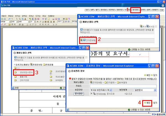Viewport: 166px width, 116px height.
Task: Select the 국내외출장 folder
Action: [60, 77]
